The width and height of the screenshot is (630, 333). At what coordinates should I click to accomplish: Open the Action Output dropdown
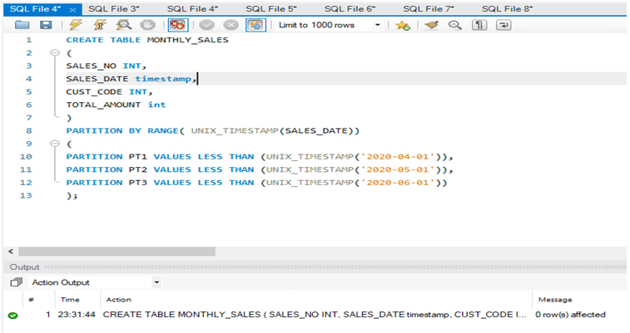click(x=156, y=282)
